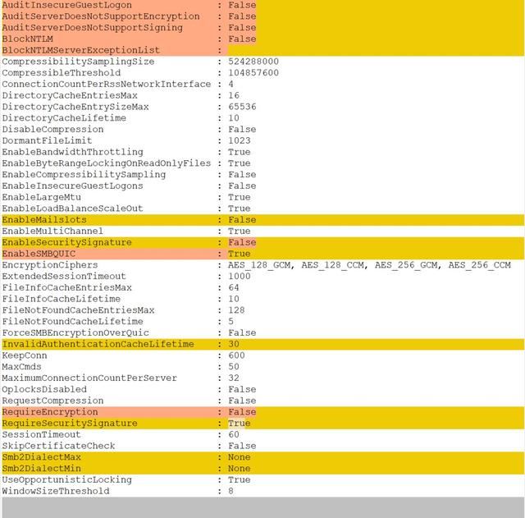
Task: Select the True value for RequireSecuritySignature
Action: tap(240, 424)
